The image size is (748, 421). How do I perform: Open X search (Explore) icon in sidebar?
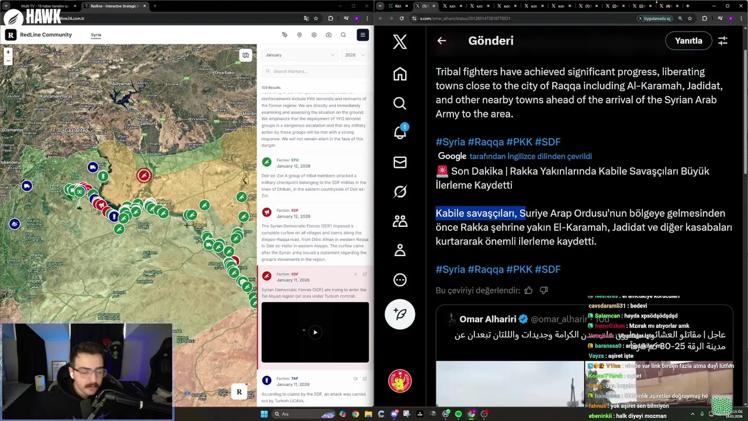click(x=400, y=103)
